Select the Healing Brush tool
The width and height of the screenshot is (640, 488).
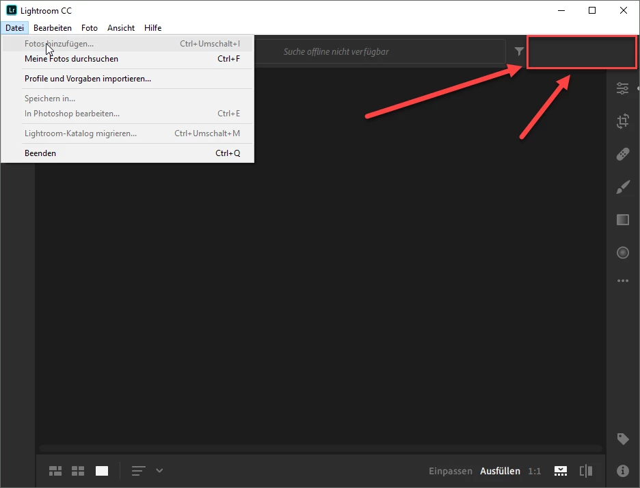click(622, 154)
